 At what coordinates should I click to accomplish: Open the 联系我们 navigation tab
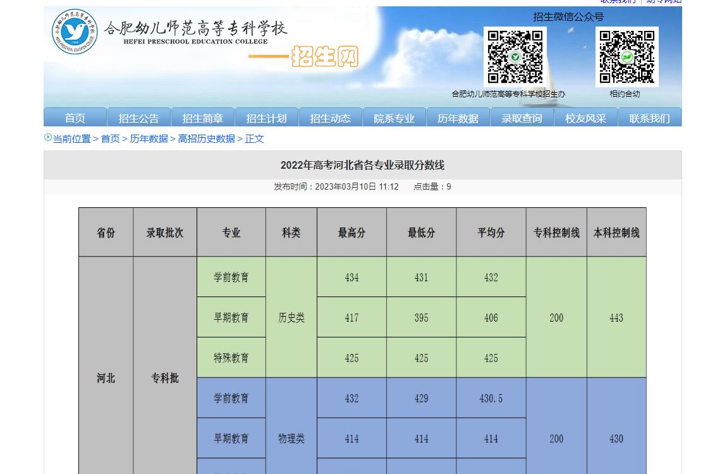[x=650, y=118]
